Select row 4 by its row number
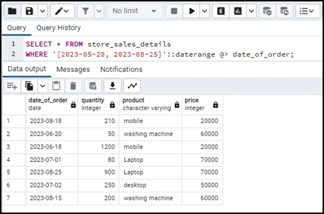Image resolution: width=324 pixels, height=214 pixels. tap(8, 160)
